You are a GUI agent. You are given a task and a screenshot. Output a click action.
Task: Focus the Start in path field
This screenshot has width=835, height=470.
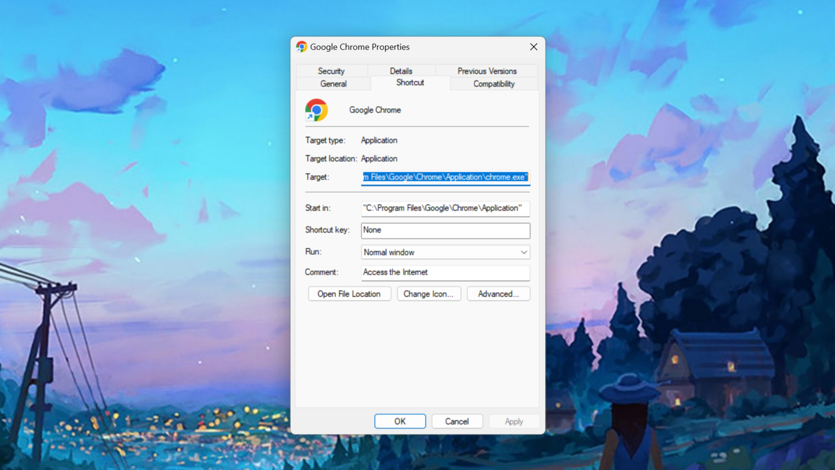pyautogui.click(x=445, y=208)
